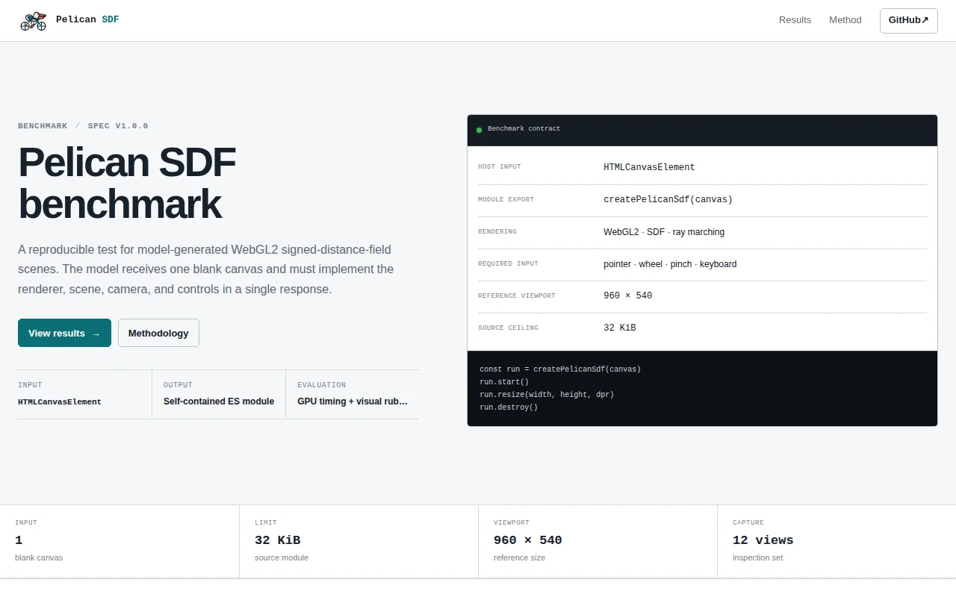Click the const run = createPelicanSdf(canvas) code line
The image size is (956, 597).
click(x=560, y=369)
